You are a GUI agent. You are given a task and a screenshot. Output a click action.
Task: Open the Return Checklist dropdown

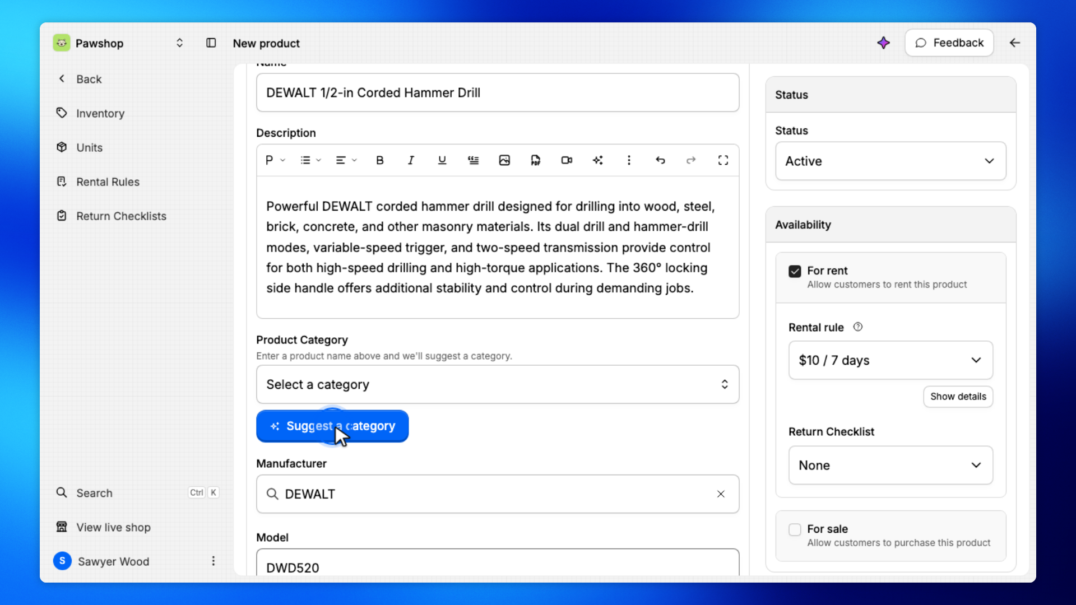tap(891, 466)
